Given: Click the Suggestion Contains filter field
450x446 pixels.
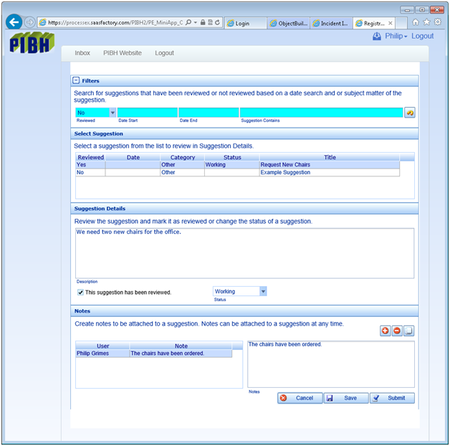Looking at the screenshot, I should coord(322,113).
